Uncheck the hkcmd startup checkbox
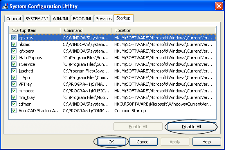 coord(14,44)
